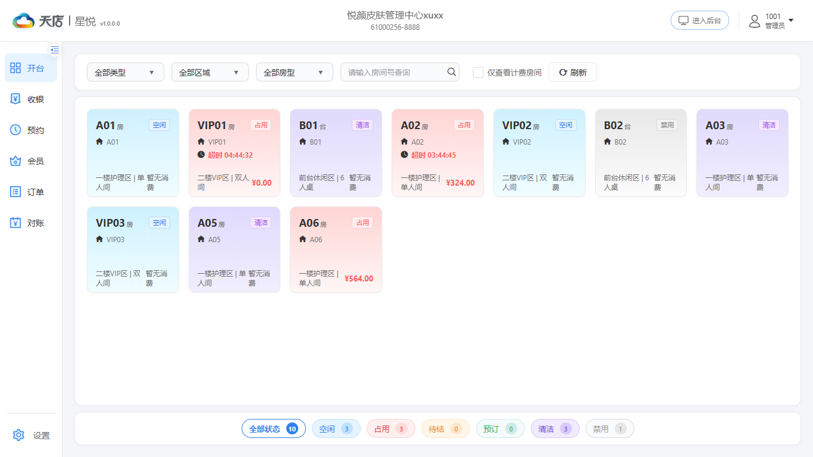
Task: Click the user avatar icon for 1001
Action: click(755, 21)
